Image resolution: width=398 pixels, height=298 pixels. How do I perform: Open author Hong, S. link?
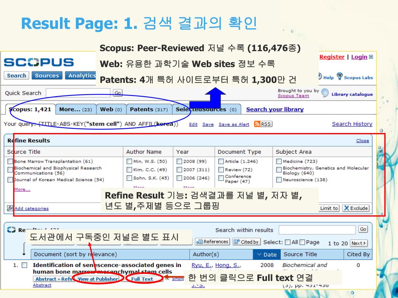[x=228, y=265]
